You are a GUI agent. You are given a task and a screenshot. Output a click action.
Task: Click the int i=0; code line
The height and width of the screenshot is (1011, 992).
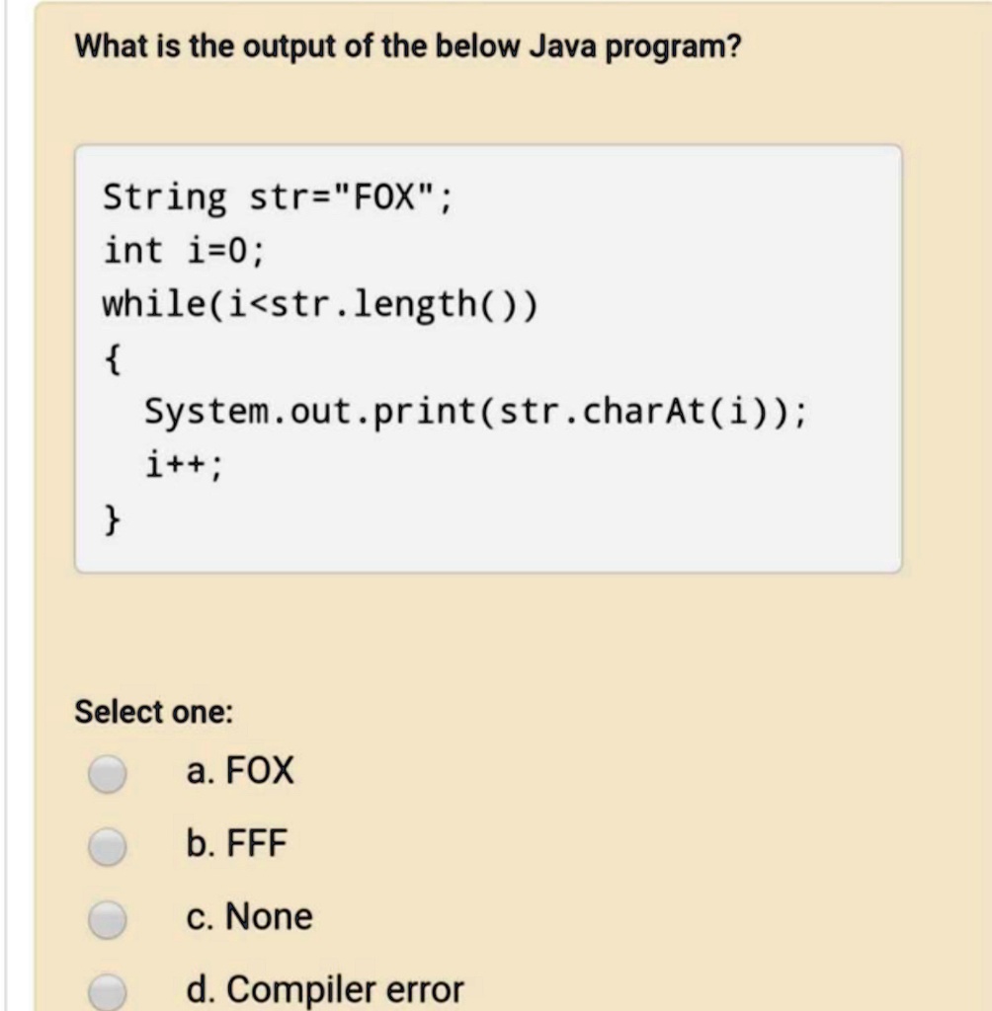[184, 250]
